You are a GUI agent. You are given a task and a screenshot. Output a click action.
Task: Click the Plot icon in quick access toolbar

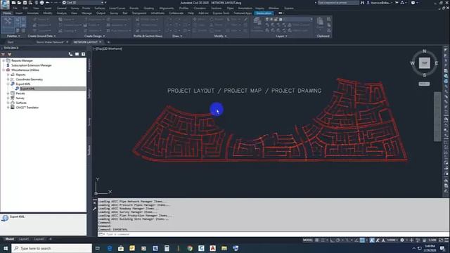(x=42, y=3)
